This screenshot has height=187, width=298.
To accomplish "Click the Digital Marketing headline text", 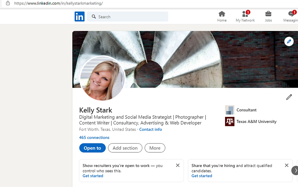I will coord(143,120).
